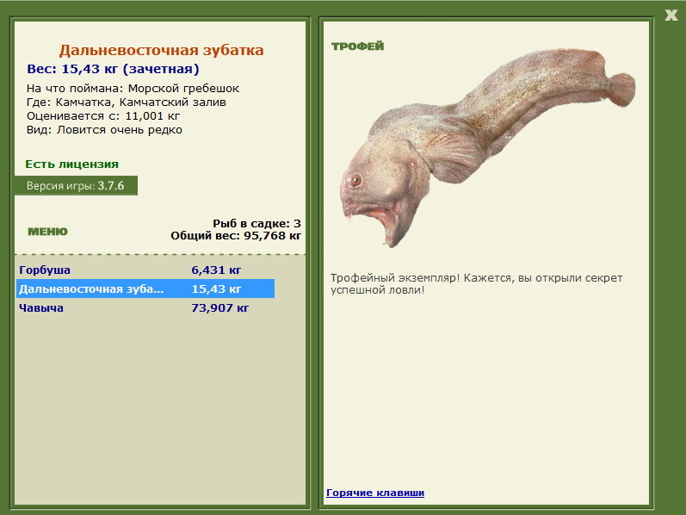Select the Горбуша row in the fish list
The height and width of the screenshot is (515, 686).
pos(145,270)
